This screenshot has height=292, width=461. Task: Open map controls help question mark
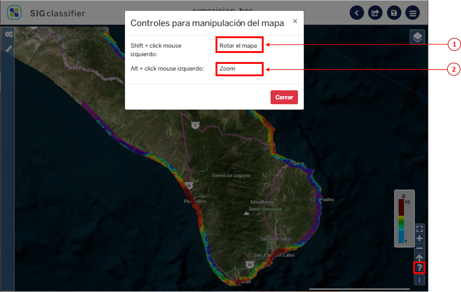(419, 267)
